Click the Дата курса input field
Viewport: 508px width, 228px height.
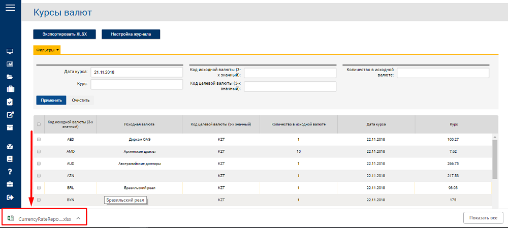coord(137,73)
